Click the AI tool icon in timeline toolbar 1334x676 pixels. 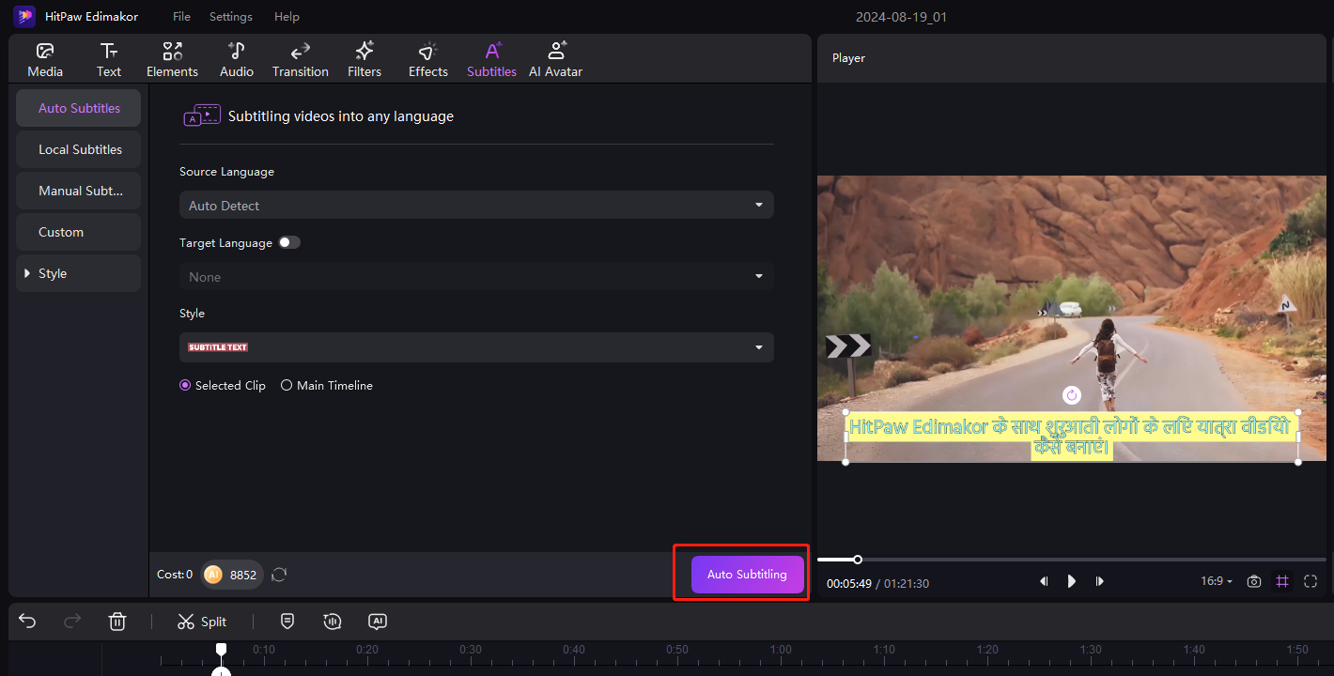378,622
